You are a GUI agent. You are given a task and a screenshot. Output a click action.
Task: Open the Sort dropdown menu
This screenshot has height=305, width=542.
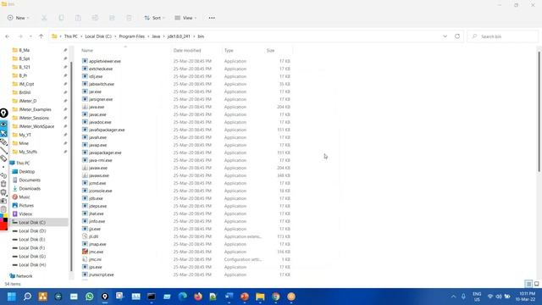pos(154,18)
